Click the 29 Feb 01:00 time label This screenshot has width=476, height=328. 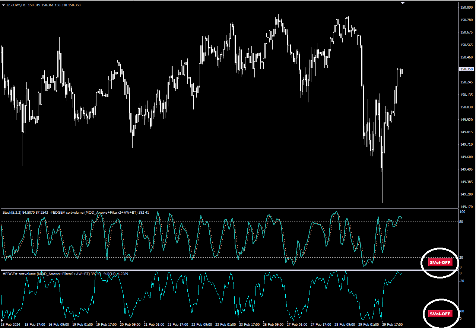pos(369,325)
